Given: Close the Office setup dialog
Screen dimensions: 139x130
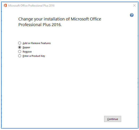Looking at the screenshot, I should point(135,6).
